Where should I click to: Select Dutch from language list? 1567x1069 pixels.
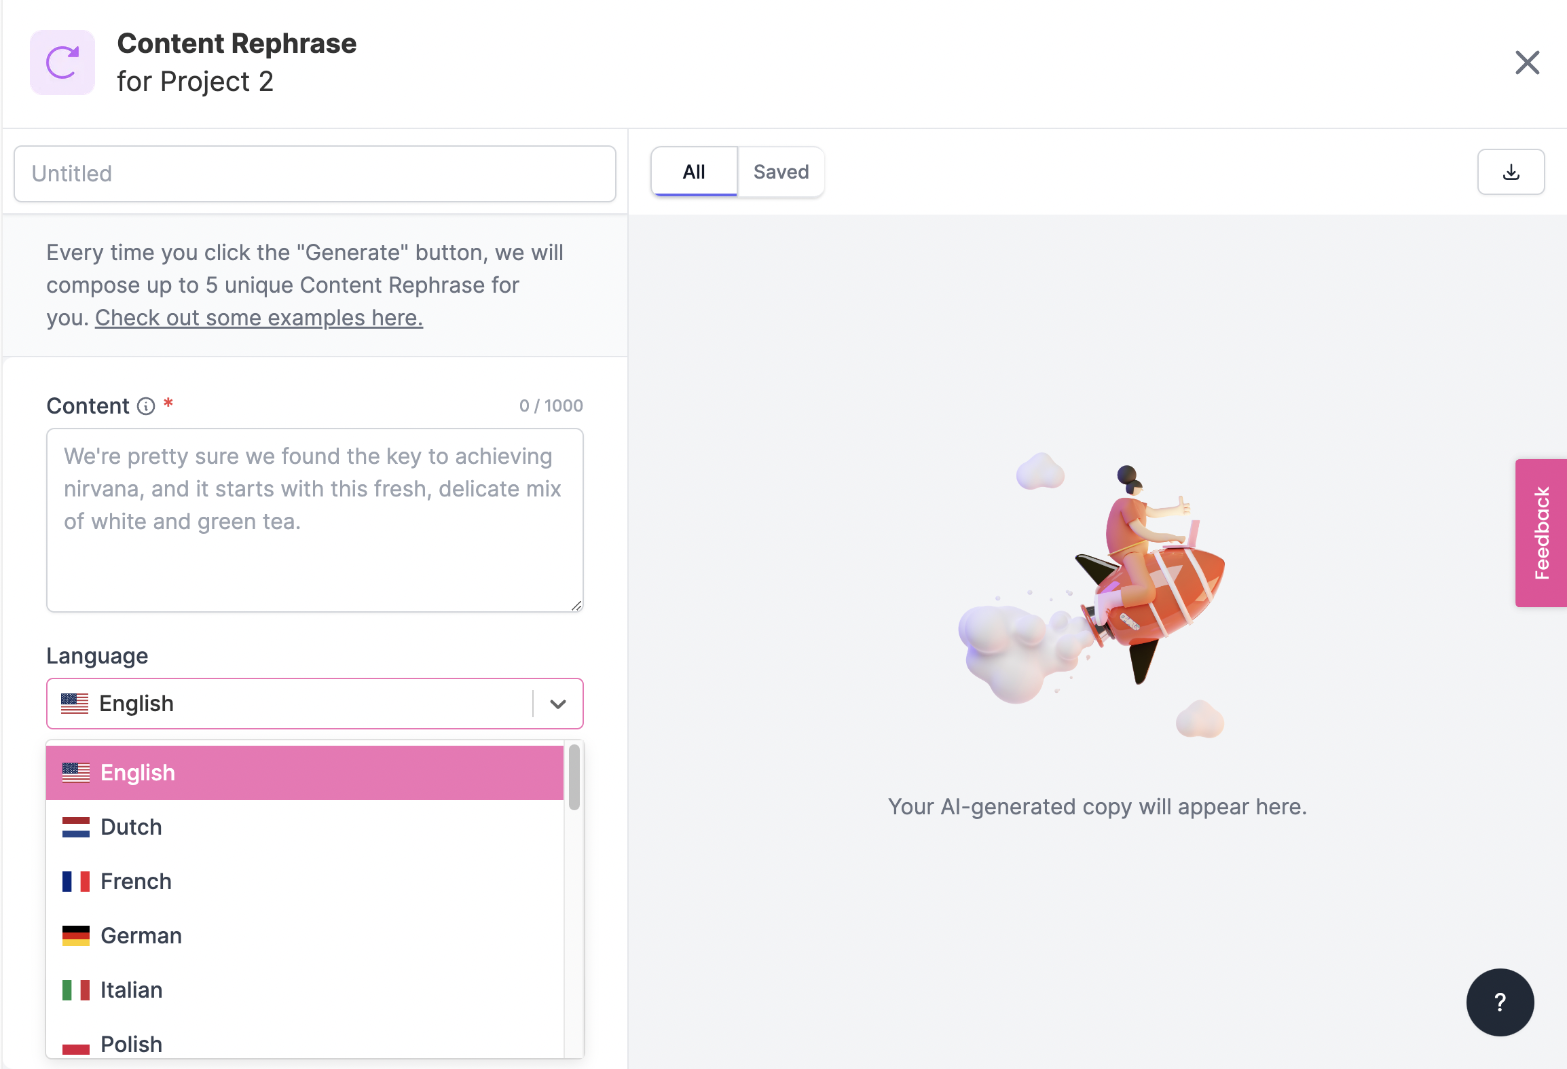coord(132,827)
